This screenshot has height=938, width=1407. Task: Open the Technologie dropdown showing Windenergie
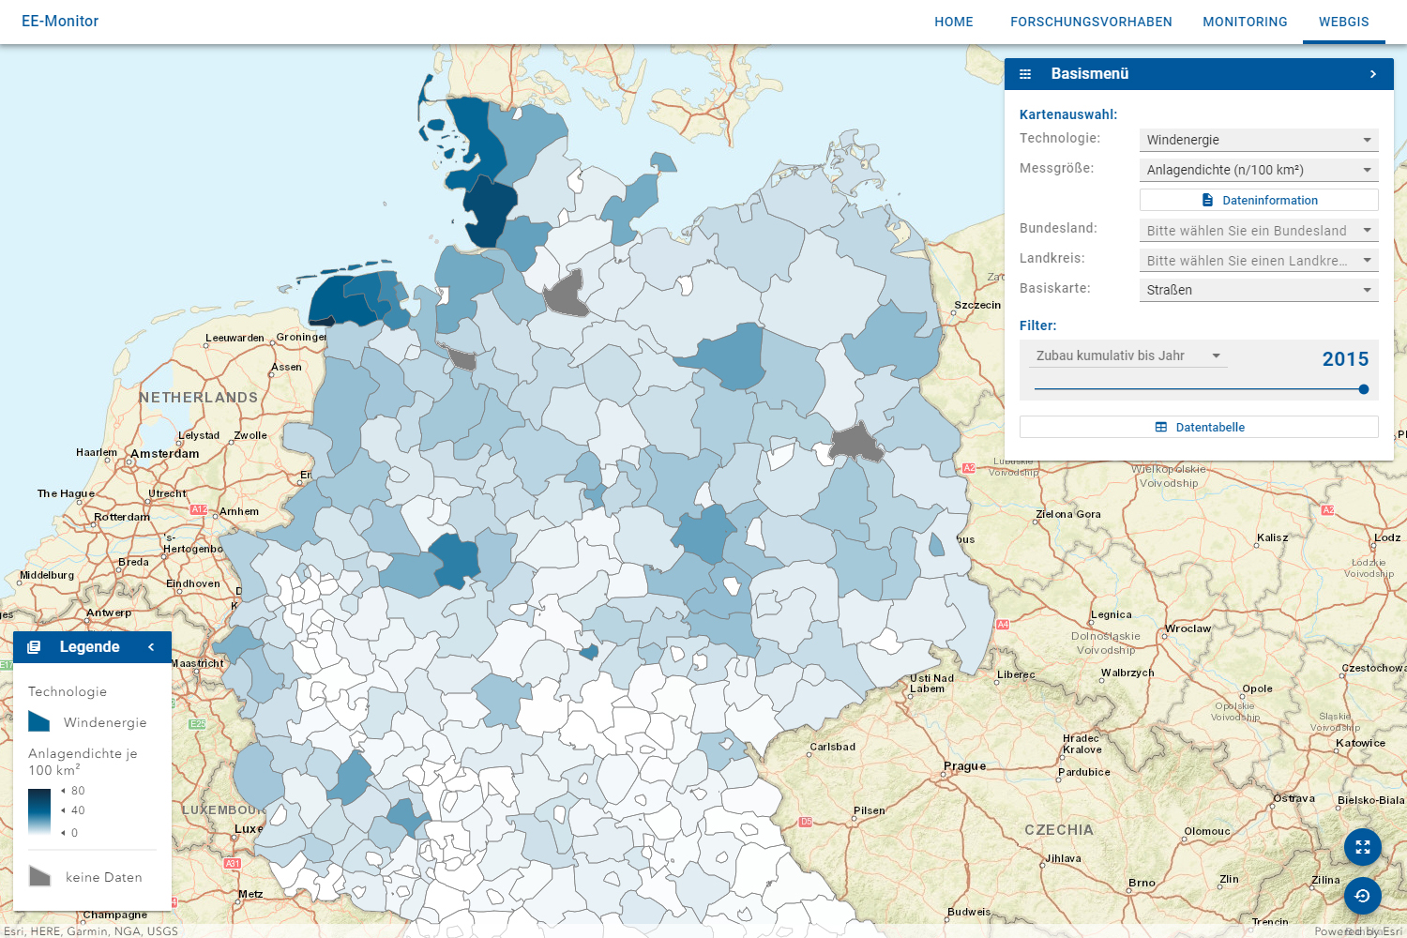tap(1258, 140)
